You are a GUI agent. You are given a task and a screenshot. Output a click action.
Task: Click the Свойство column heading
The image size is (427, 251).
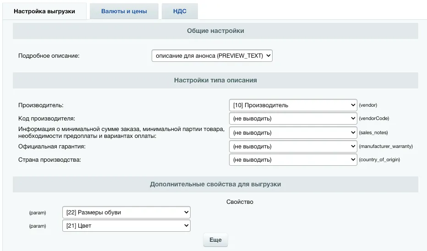[240, 202]
